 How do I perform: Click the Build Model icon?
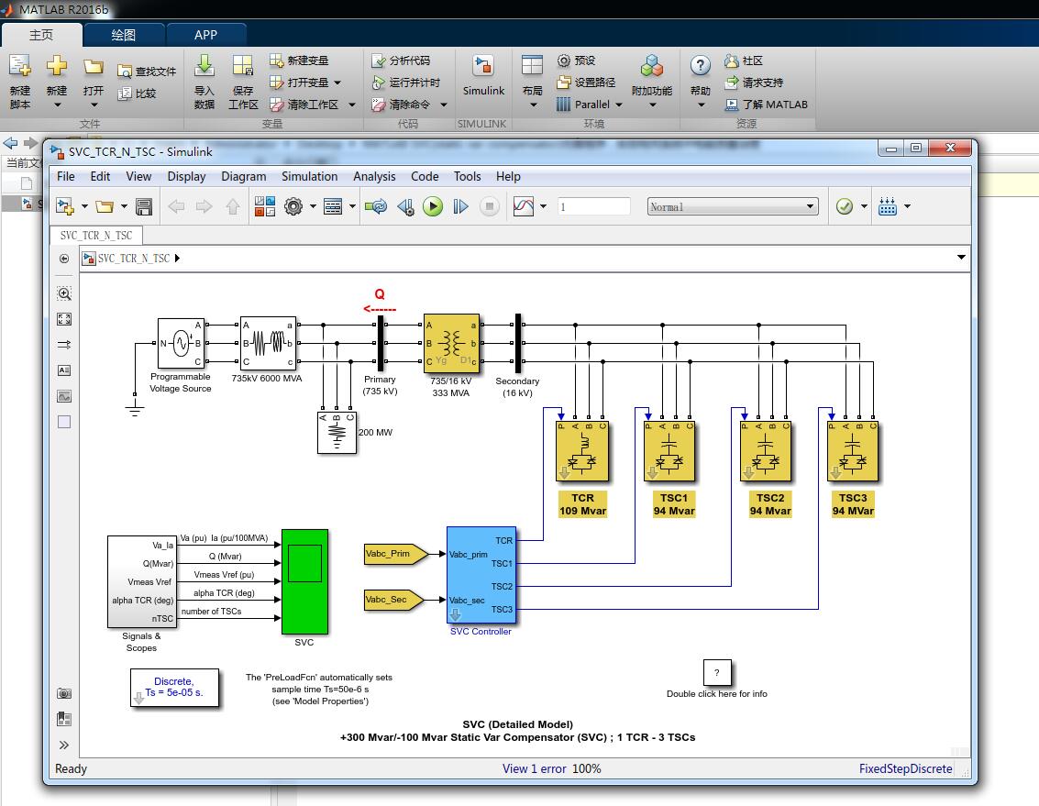[888, 207]
